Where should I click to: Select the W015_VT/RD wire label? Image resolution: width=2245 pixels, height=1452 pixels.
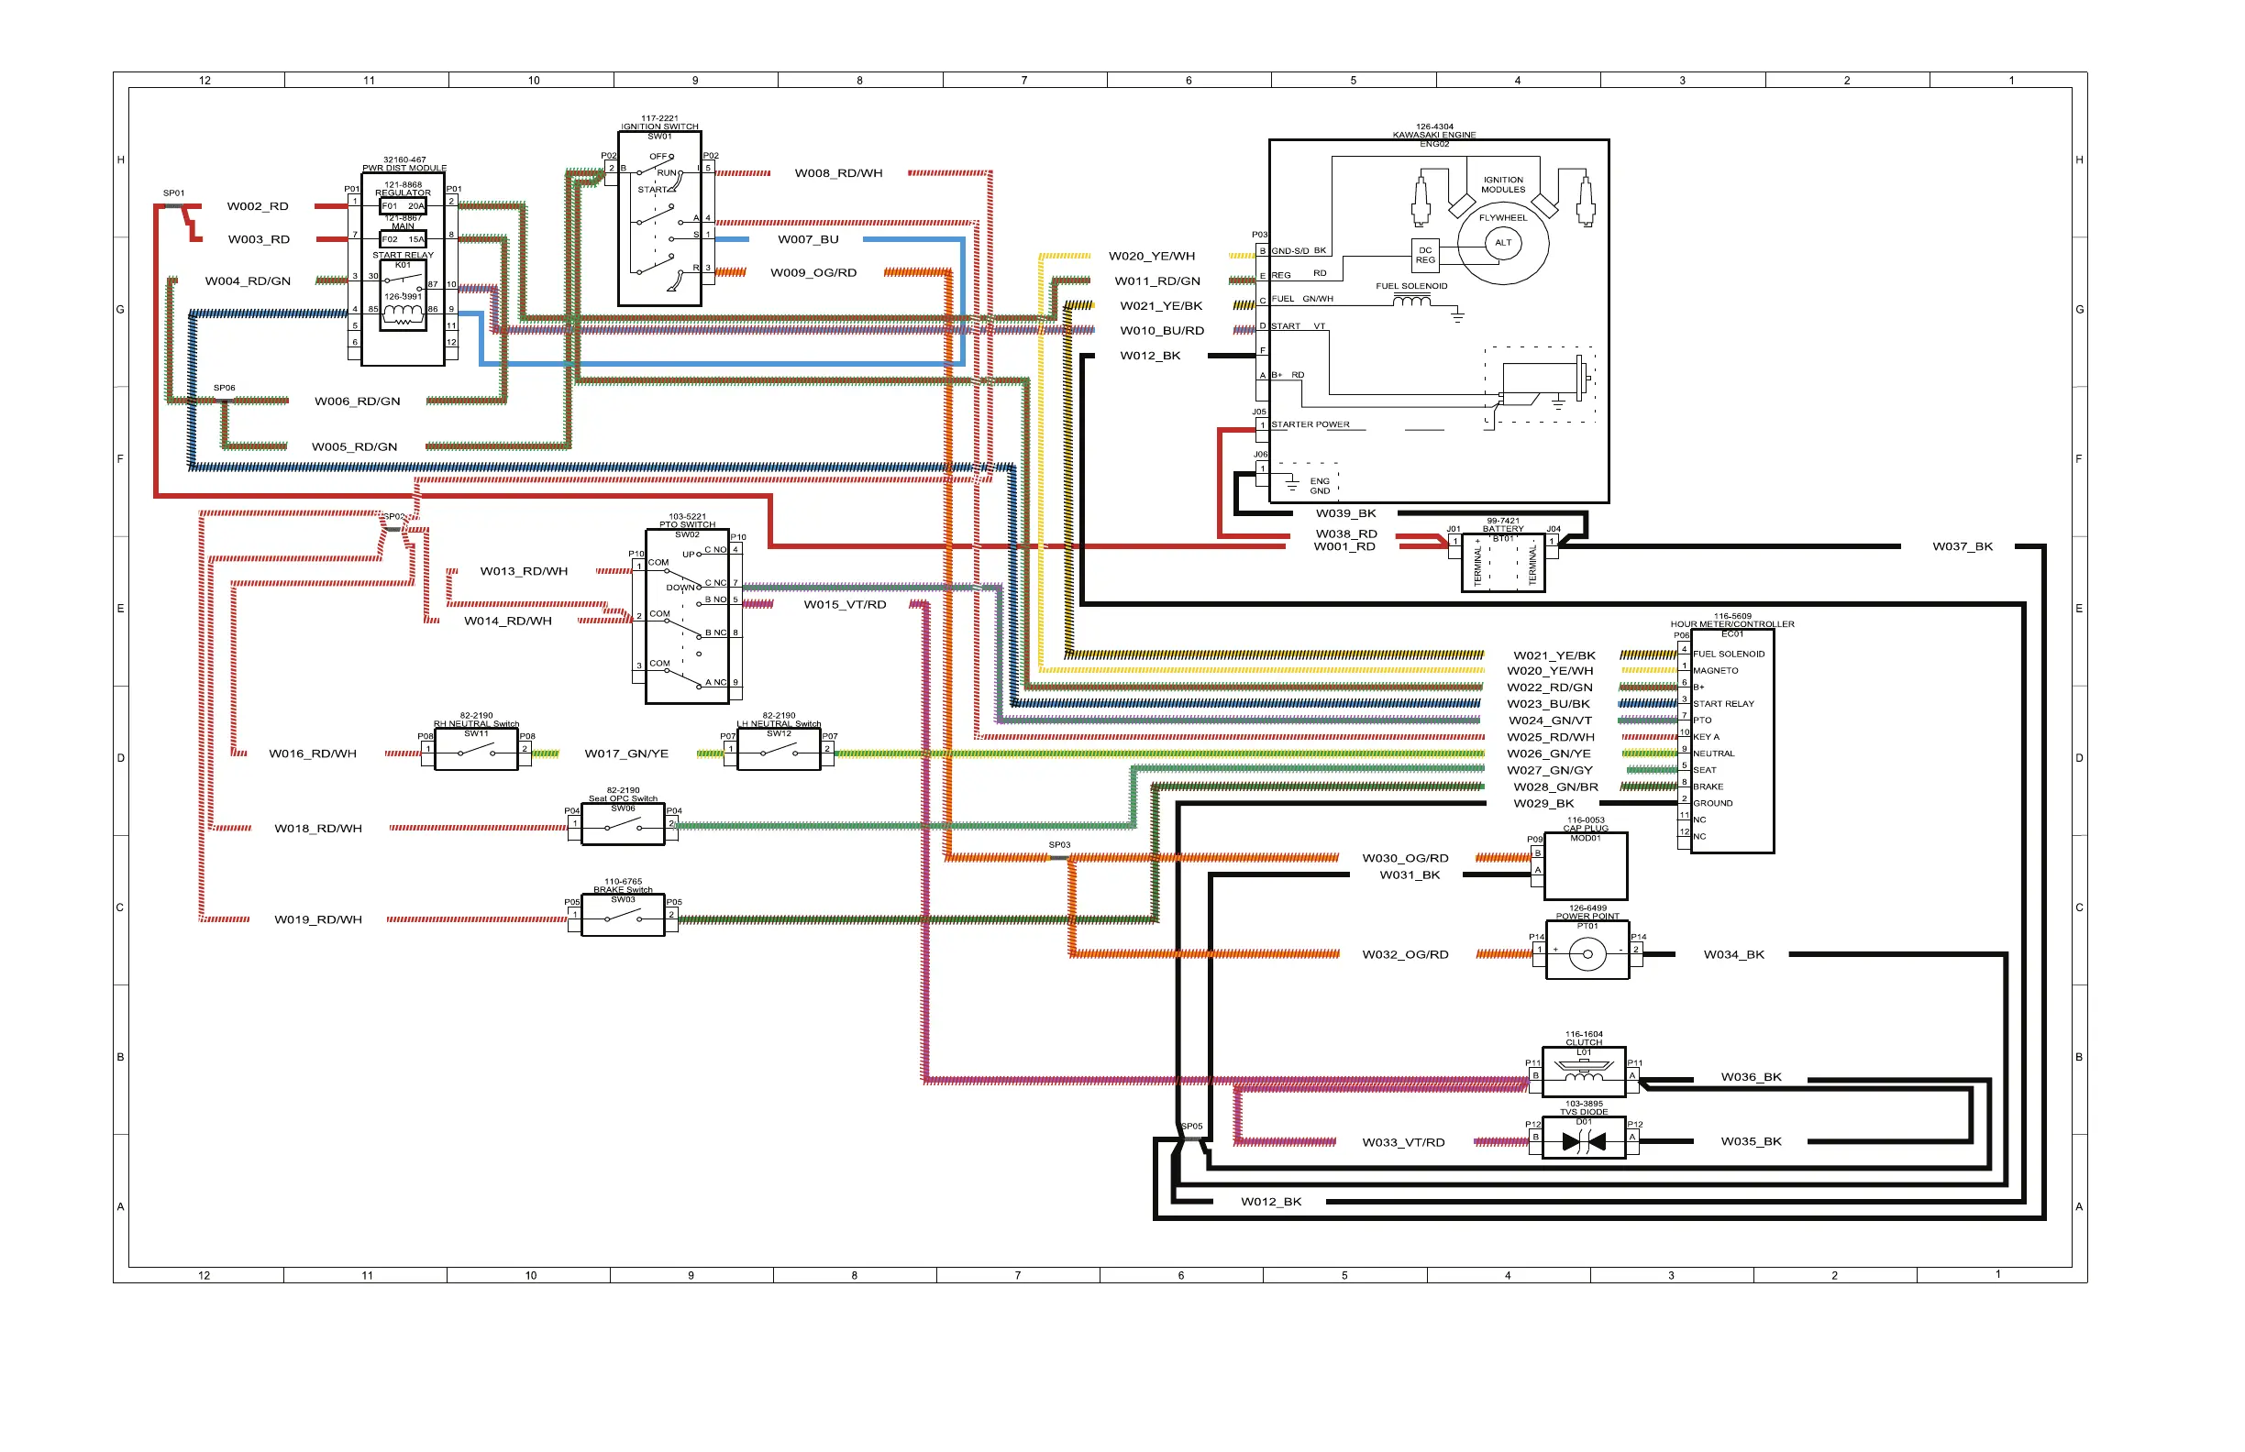coord(846,604)
